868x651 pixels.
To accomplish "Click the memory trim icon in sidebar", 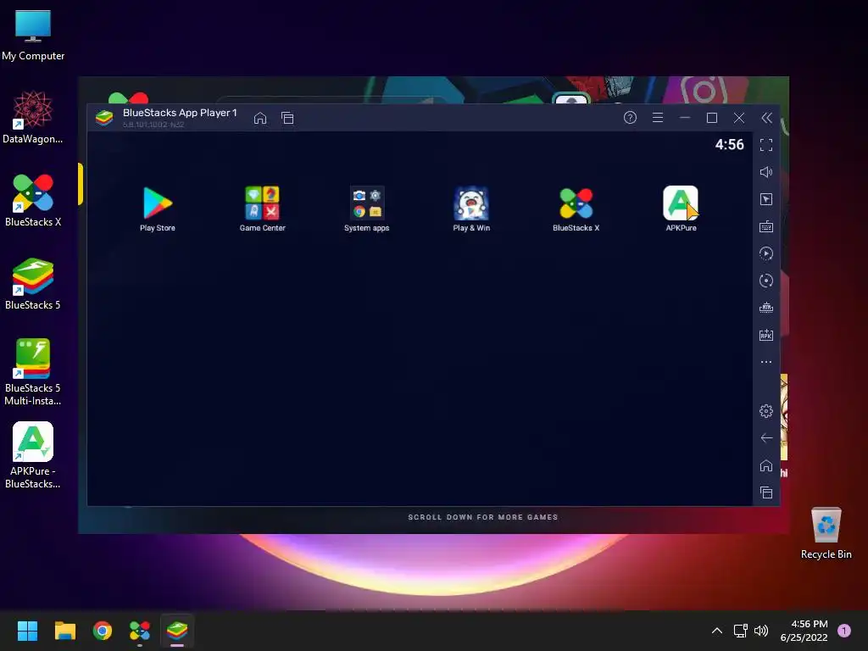I will [x=766, y=308].
